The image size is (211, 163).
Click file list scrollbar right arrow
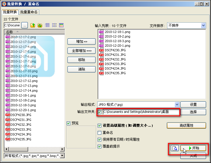click(62, 149)
